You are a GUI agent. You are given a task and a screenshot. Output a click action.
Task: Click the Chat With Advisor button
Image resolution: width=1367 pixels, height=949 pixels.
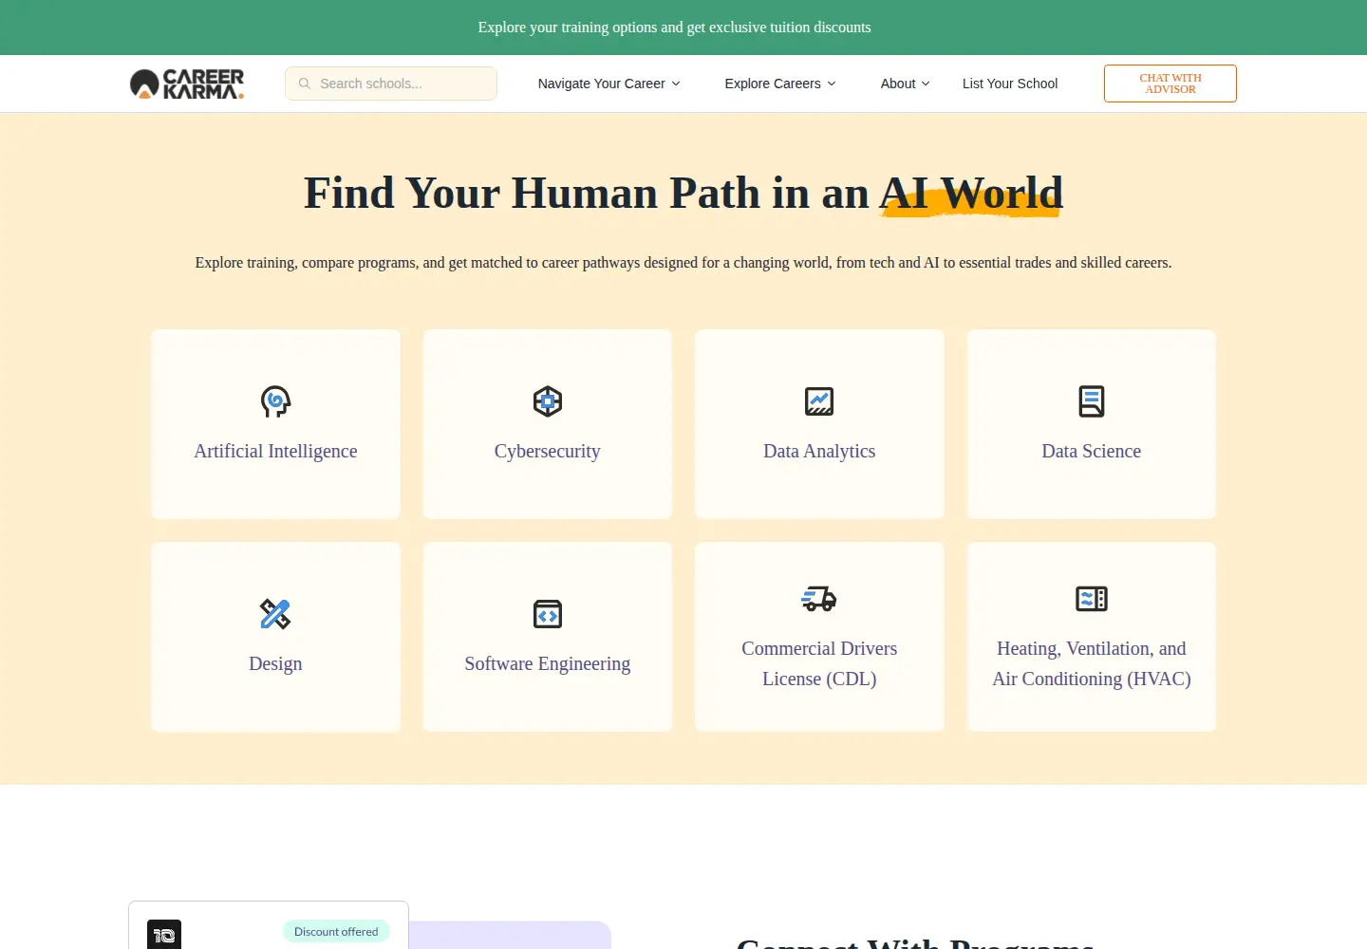1170,84
